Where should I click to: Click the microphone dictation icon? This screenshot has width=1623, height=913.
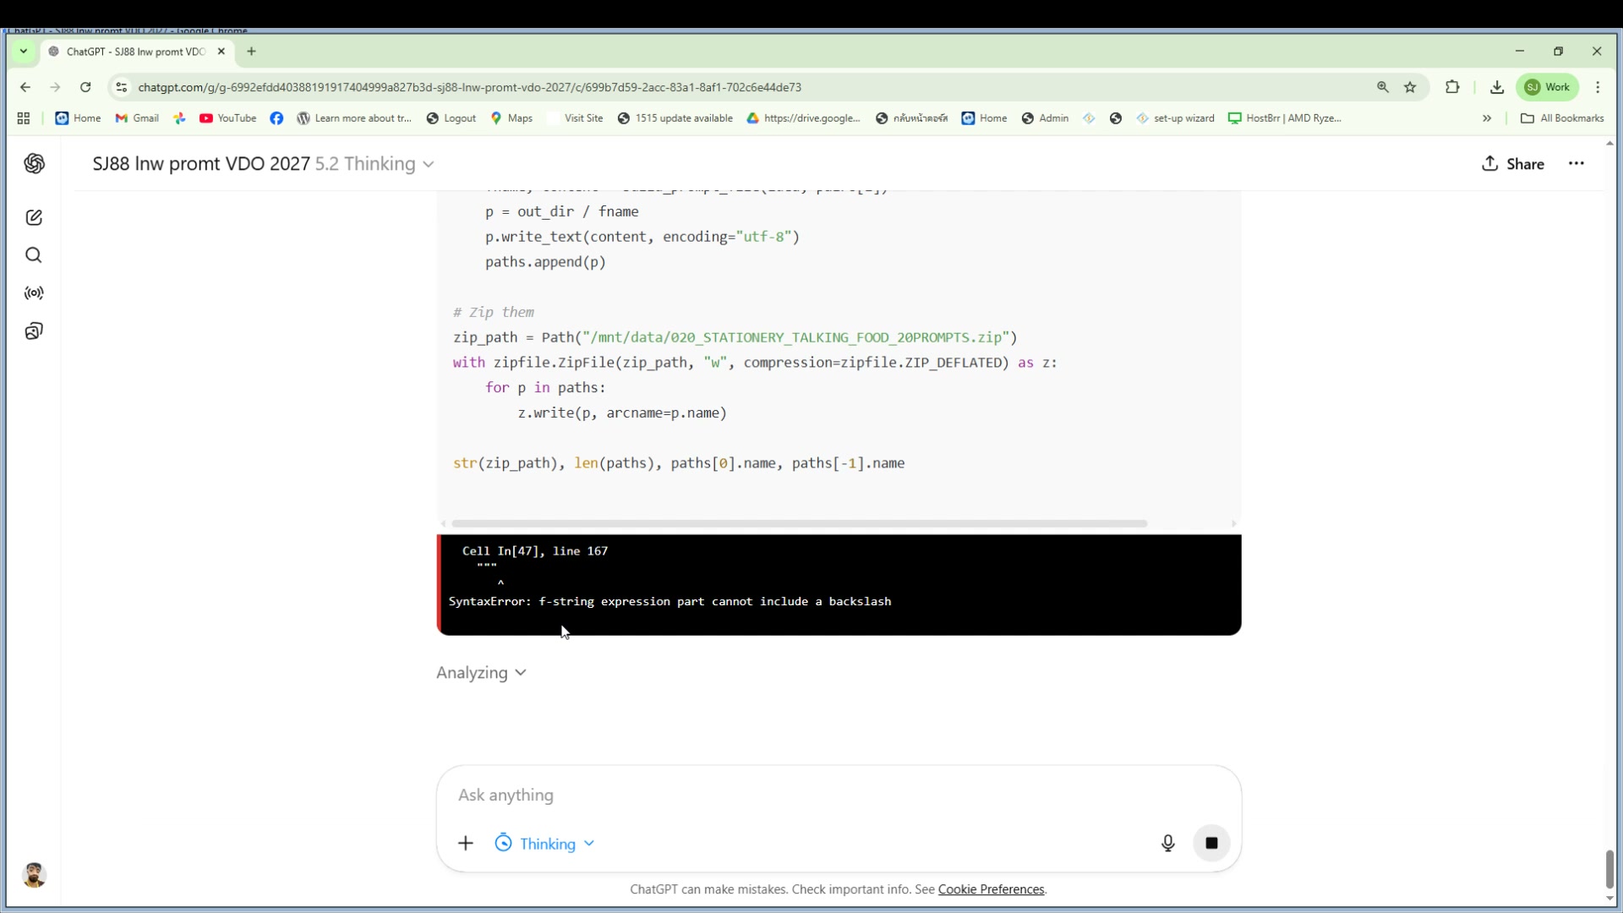point(1167,843)
